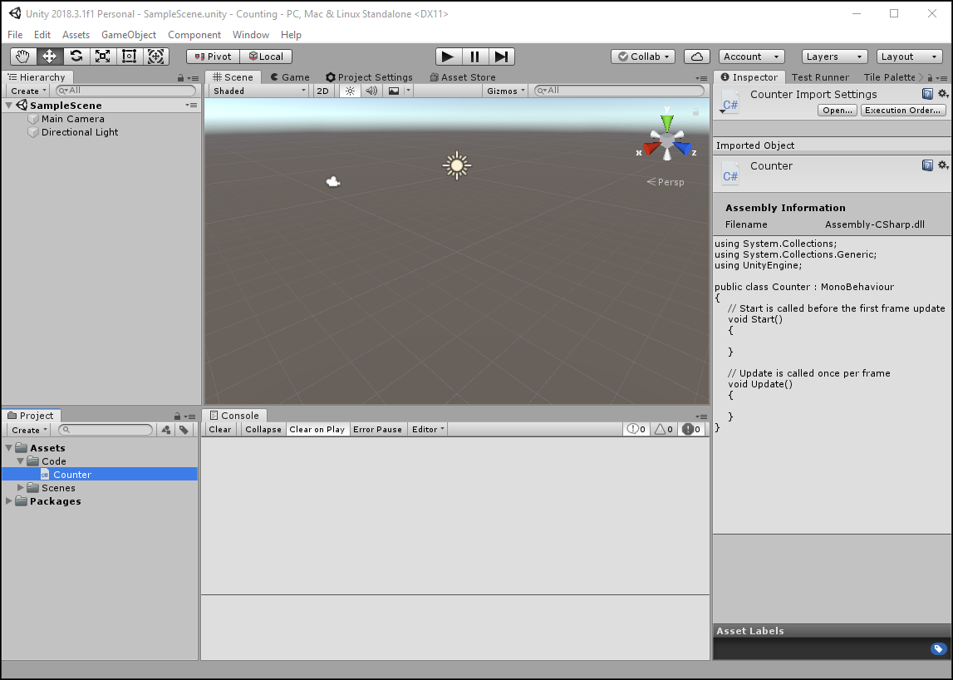Image resolution: width=953 pixels, height=680 pixels.
Task: Switch to the Game tab
Action: tap(290, 77)
